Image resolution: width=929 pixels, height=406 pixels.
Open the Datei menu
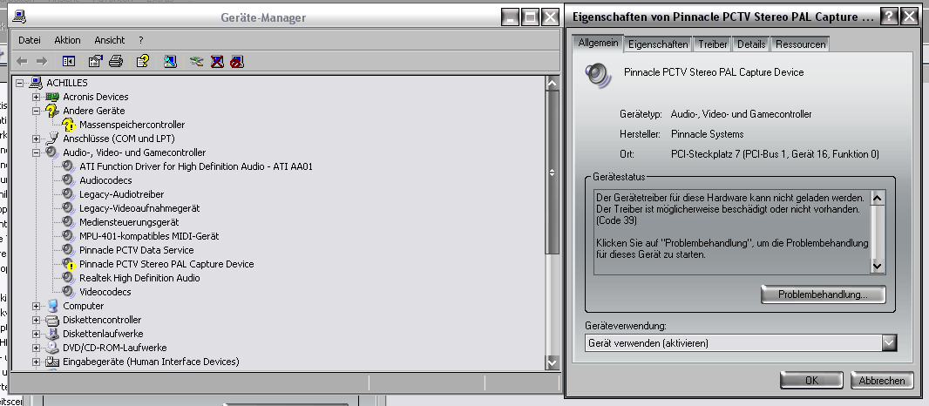pyautogui.click(x=30, y=40)
